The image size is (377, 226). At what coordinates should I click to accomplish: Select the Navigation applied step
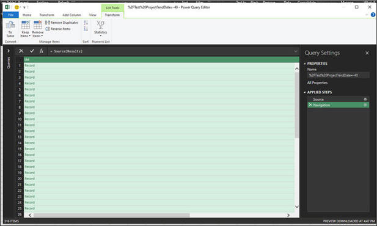(338, 105)
